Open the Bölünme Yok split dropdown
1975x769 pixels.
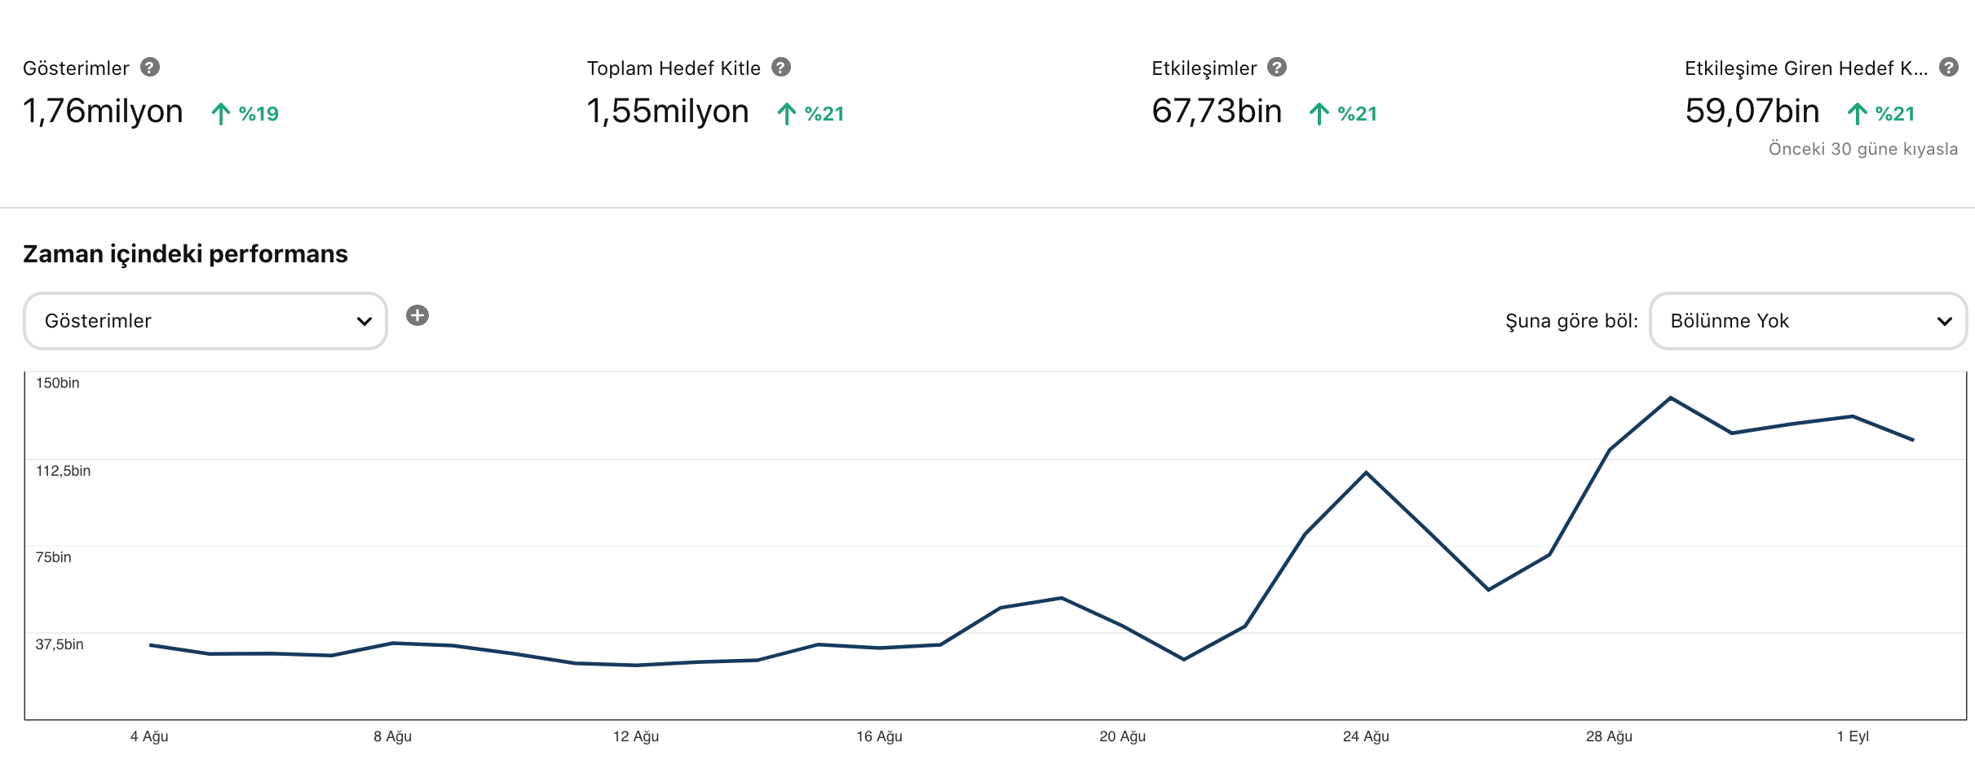point(1809,321)
